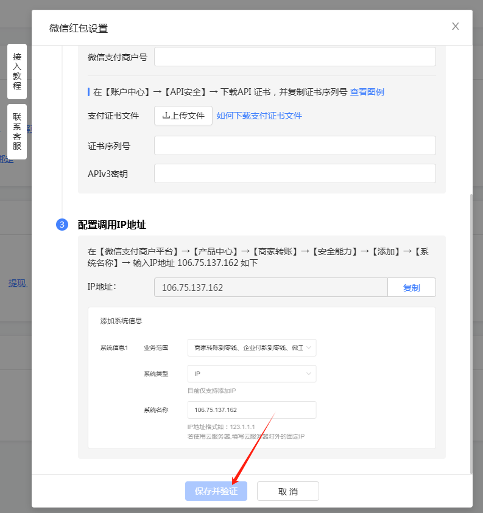This screenshot has width=483, height=513.
Task: Focus the APIv3密钥 input field
Action: 295,173
